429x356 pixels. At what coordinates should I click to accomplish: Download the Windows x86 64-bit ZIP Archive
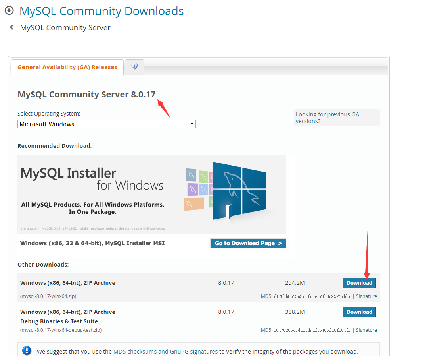pos(359,282)
